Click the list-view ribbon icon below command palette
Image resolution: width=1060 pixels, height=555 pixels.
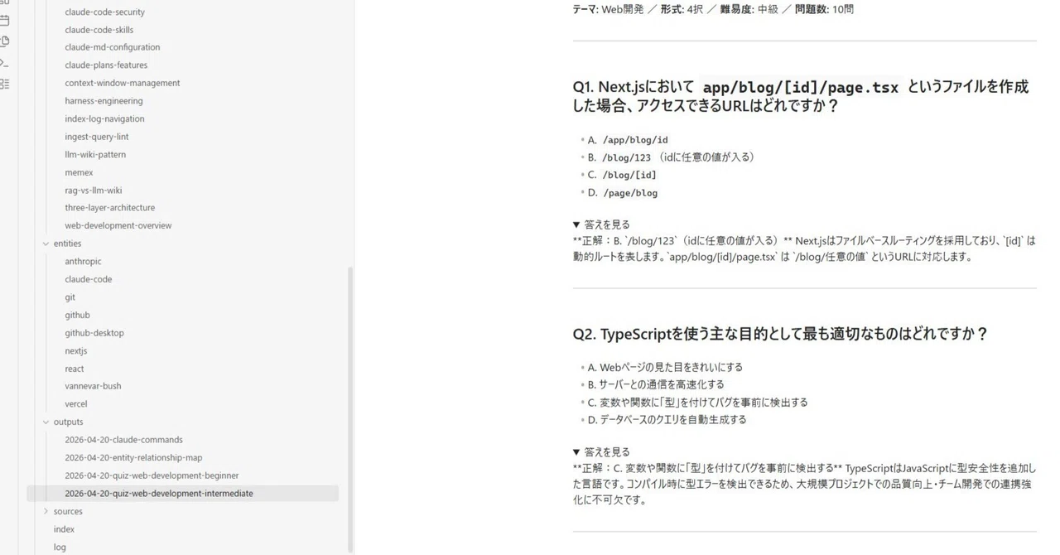(4, 84)
